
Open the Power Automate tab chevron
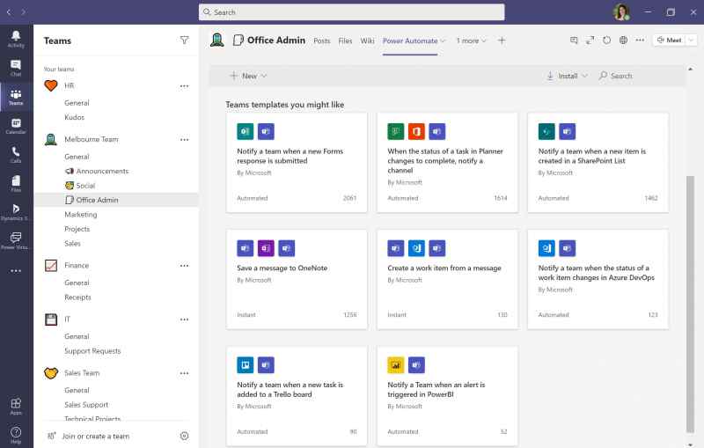pyautogui.click(x=444, y=40)
